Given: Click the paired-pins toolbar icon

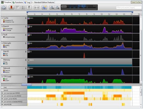Looking at the screenshot, I should point(36,7).
